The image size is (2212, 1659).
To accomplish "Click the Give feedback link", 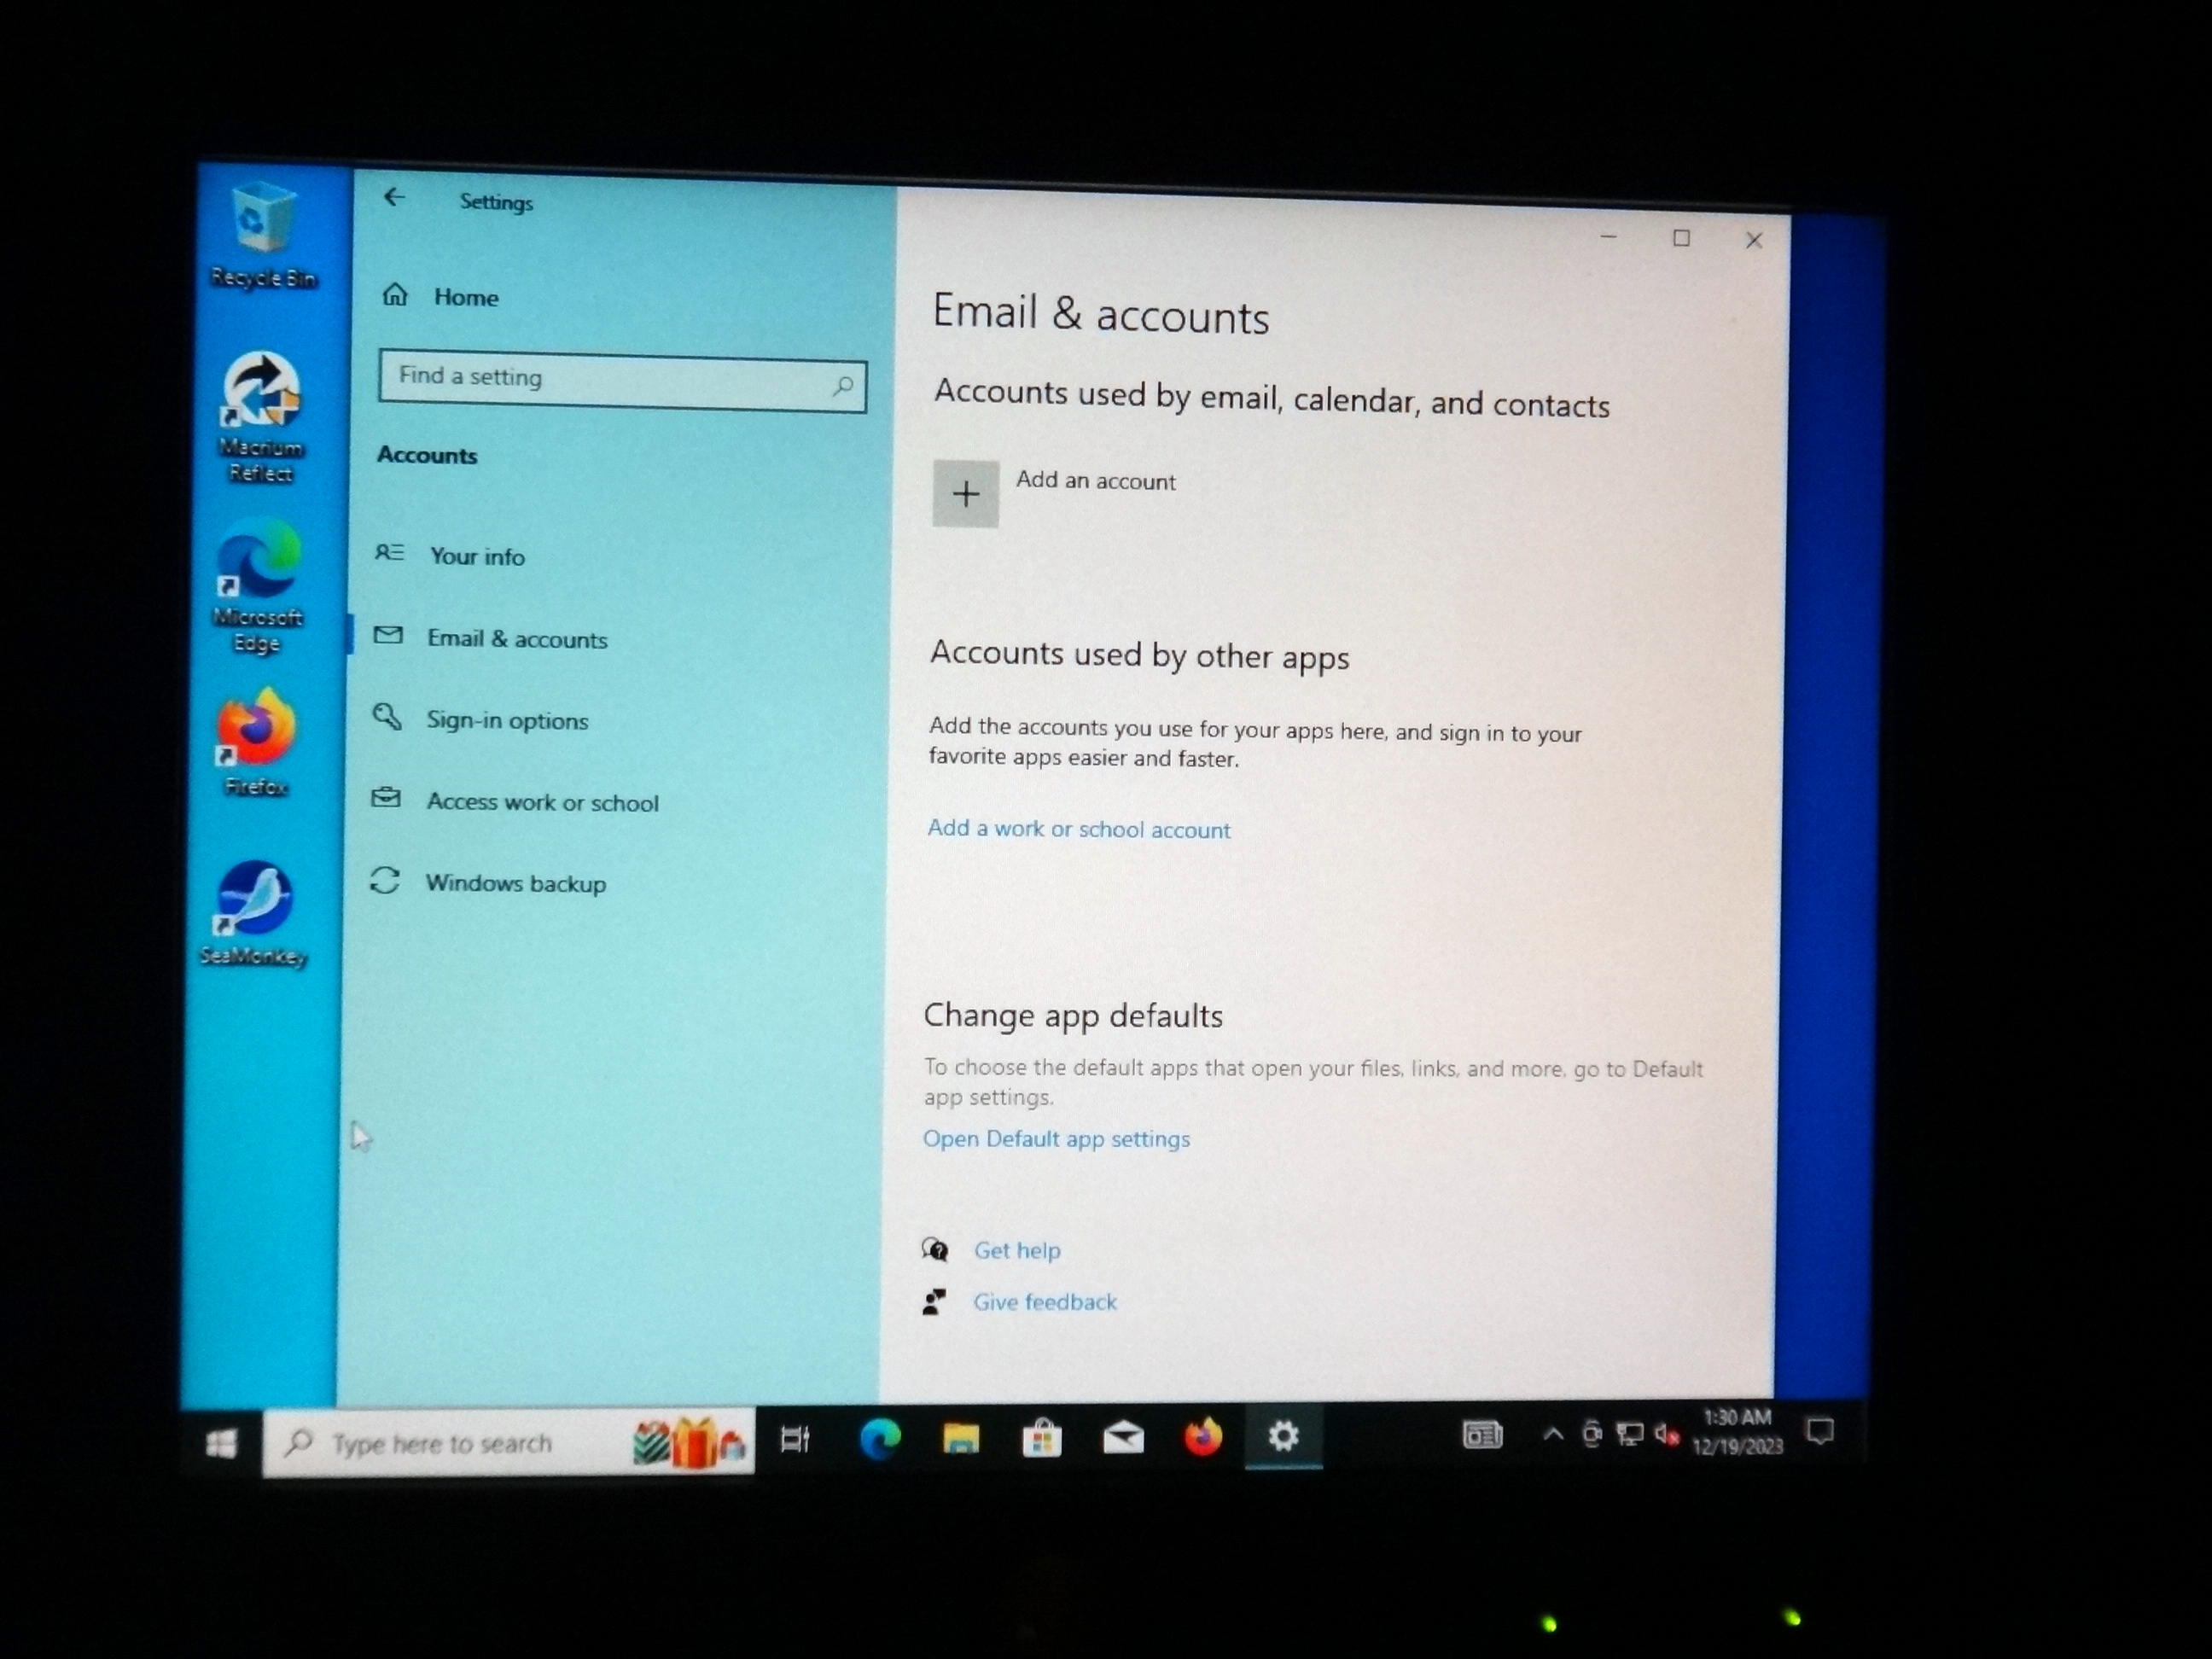I will click(1045, 1302).
